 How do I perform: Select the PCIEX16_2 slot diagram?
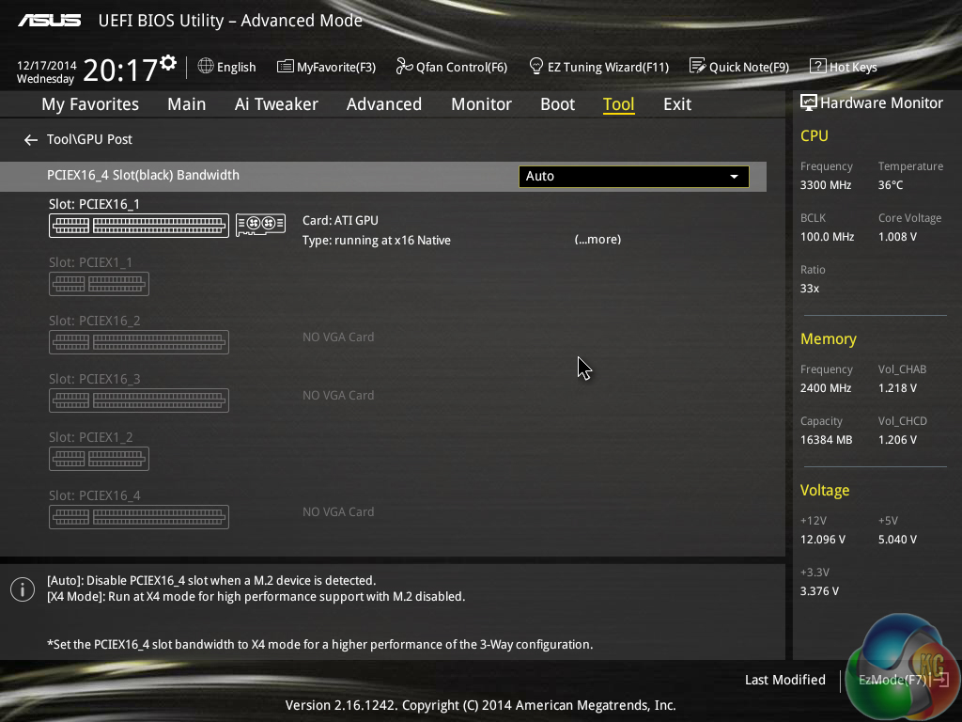[139, 342]
